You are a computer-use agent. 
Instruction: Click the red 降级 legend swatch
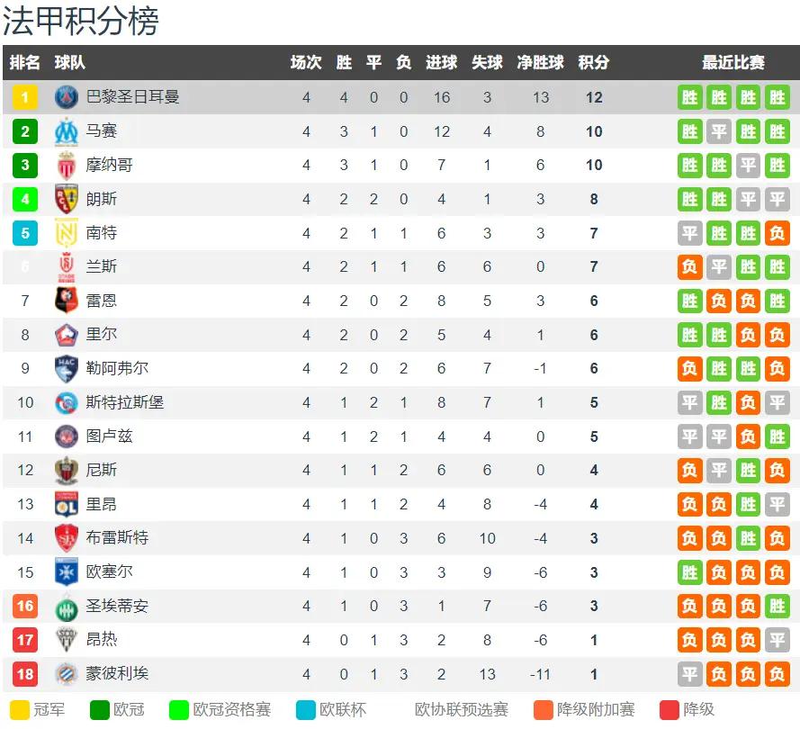pyautogui.click(x=669, y=709)
